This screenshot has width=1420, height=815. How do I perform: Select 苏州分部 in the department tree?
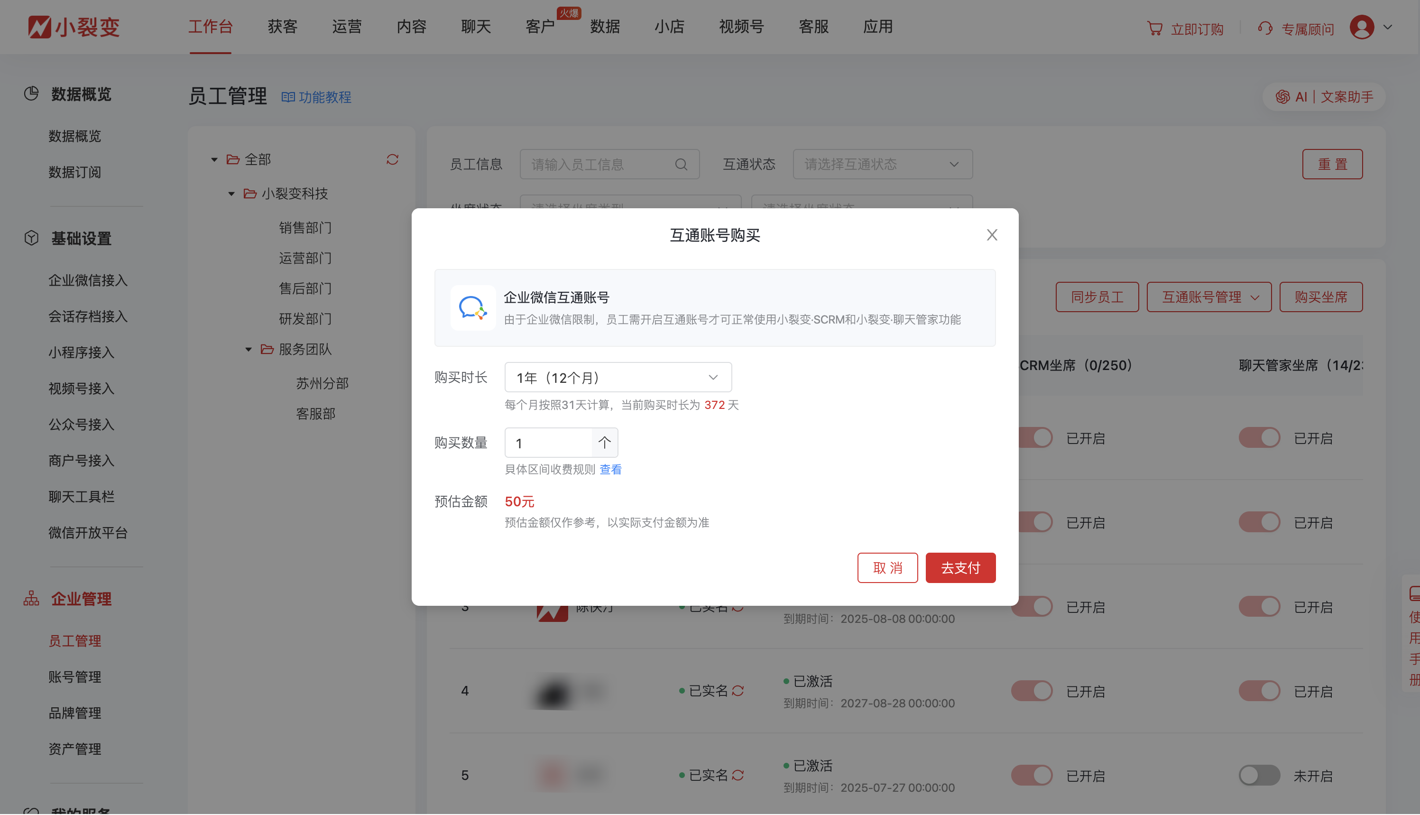coord(322,383)
